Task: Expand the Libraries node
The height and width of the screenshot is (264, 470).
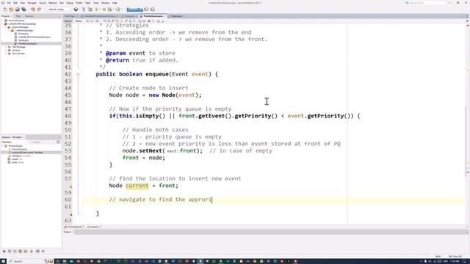Action: pyautogui.click(x=6, y=51)
